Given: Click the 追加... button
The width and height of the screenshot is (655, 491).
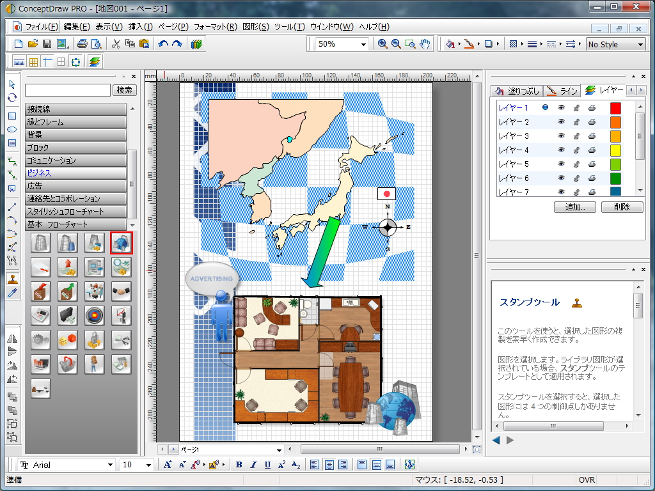Looking at the screenshot, I should (574, 207).
